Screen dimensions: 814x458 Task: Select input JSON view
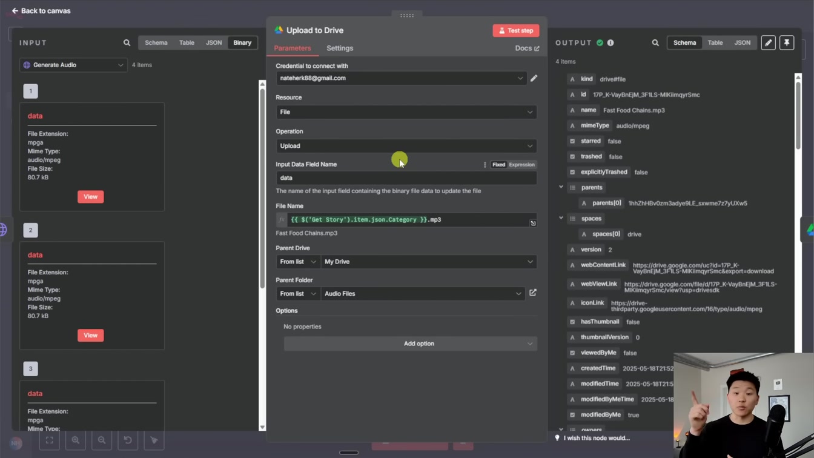click(214, 43)
